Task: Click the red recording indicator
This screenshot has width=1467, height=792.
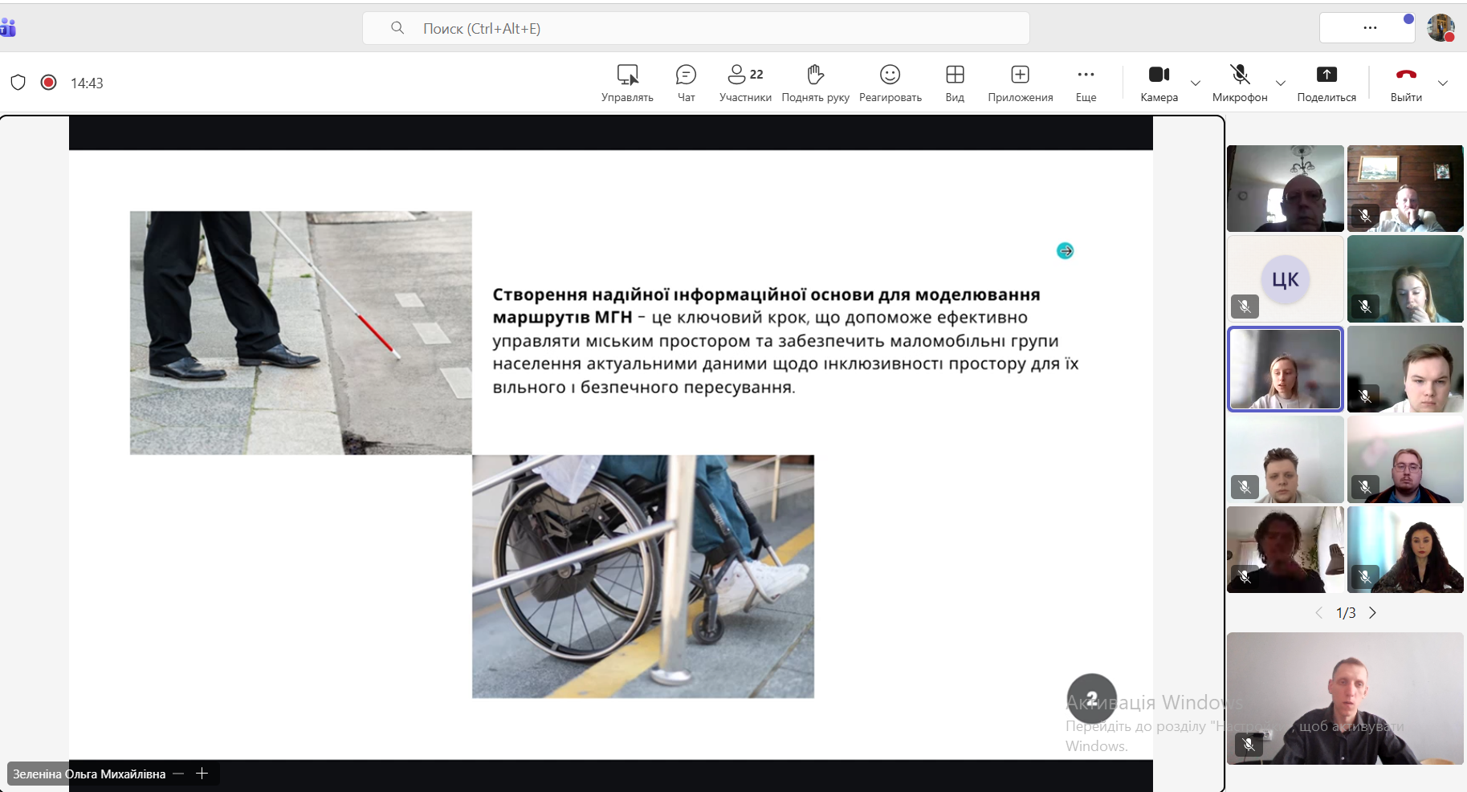Action: (49, 83)
